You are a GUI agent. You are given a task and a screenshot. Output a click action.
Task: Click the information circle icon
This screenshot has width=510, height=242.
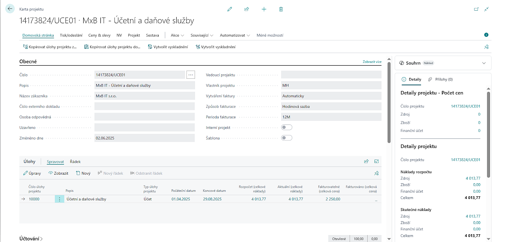pos(486,35)
